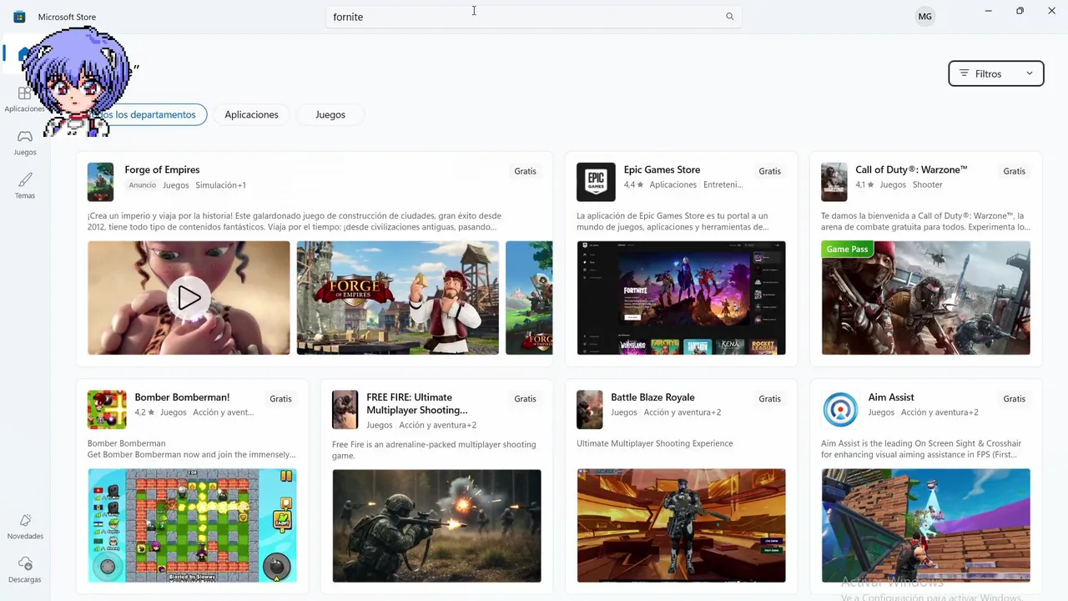Click the search box containing fornite
The width and height of the screenshot is (1068, 601).
pos(534,17)
